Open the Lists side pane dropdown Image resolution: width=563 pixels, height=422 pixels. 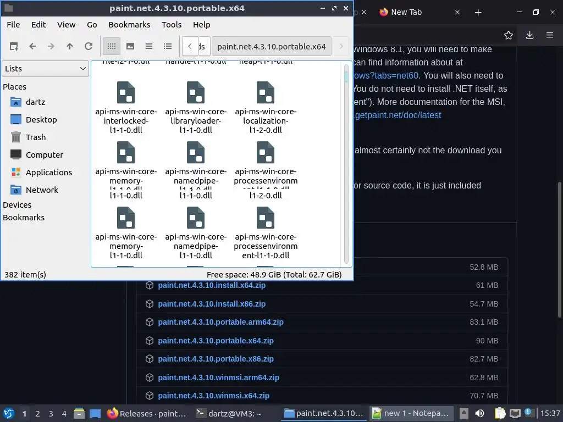(x=45, y=69)
